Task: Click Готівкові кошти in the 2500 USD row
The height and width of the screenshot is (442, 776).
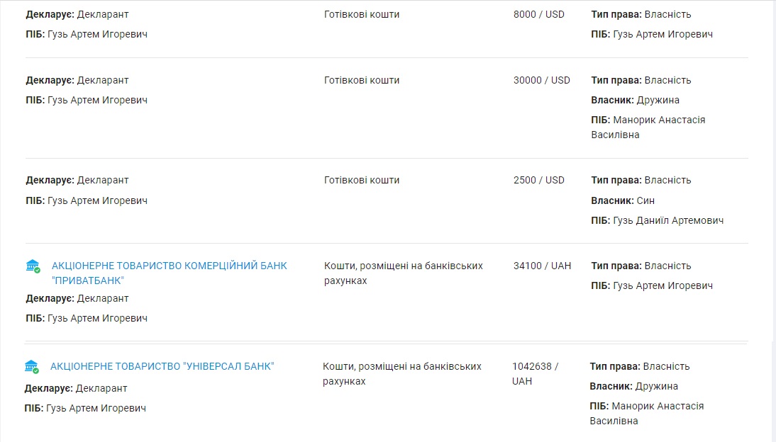Action: point(362,180)
